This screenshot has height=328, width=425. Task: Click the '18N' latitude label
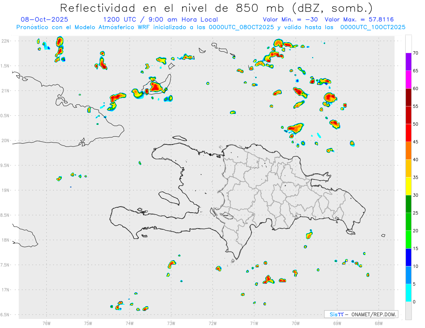pyautogui.click(x=6, y=240)
